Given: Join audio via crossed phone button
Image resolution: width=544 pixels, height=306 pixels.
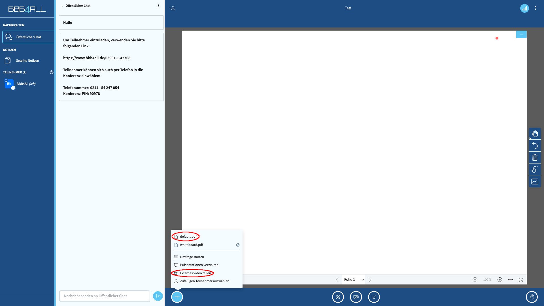Looking at the screenshot, I should [x=338, y=297].
